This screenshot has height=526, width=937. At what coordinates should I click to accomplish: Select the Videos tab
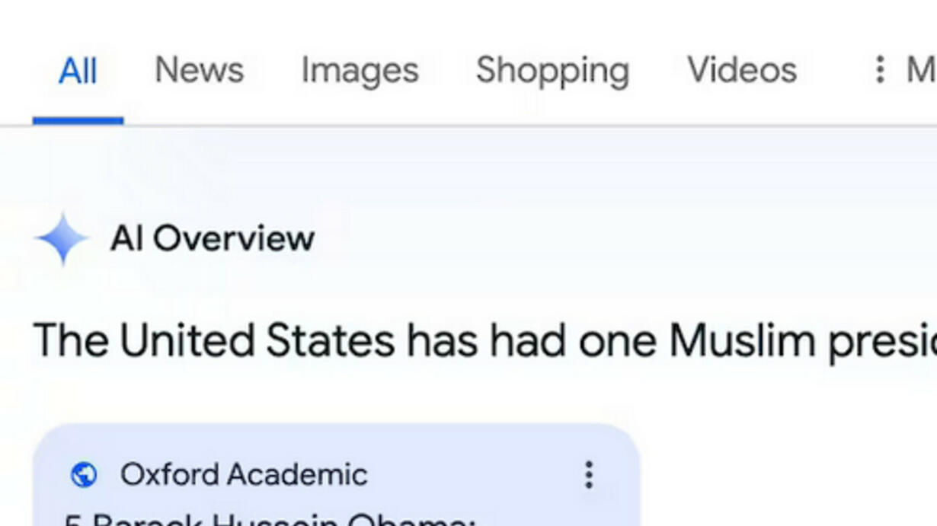(742, 70)
